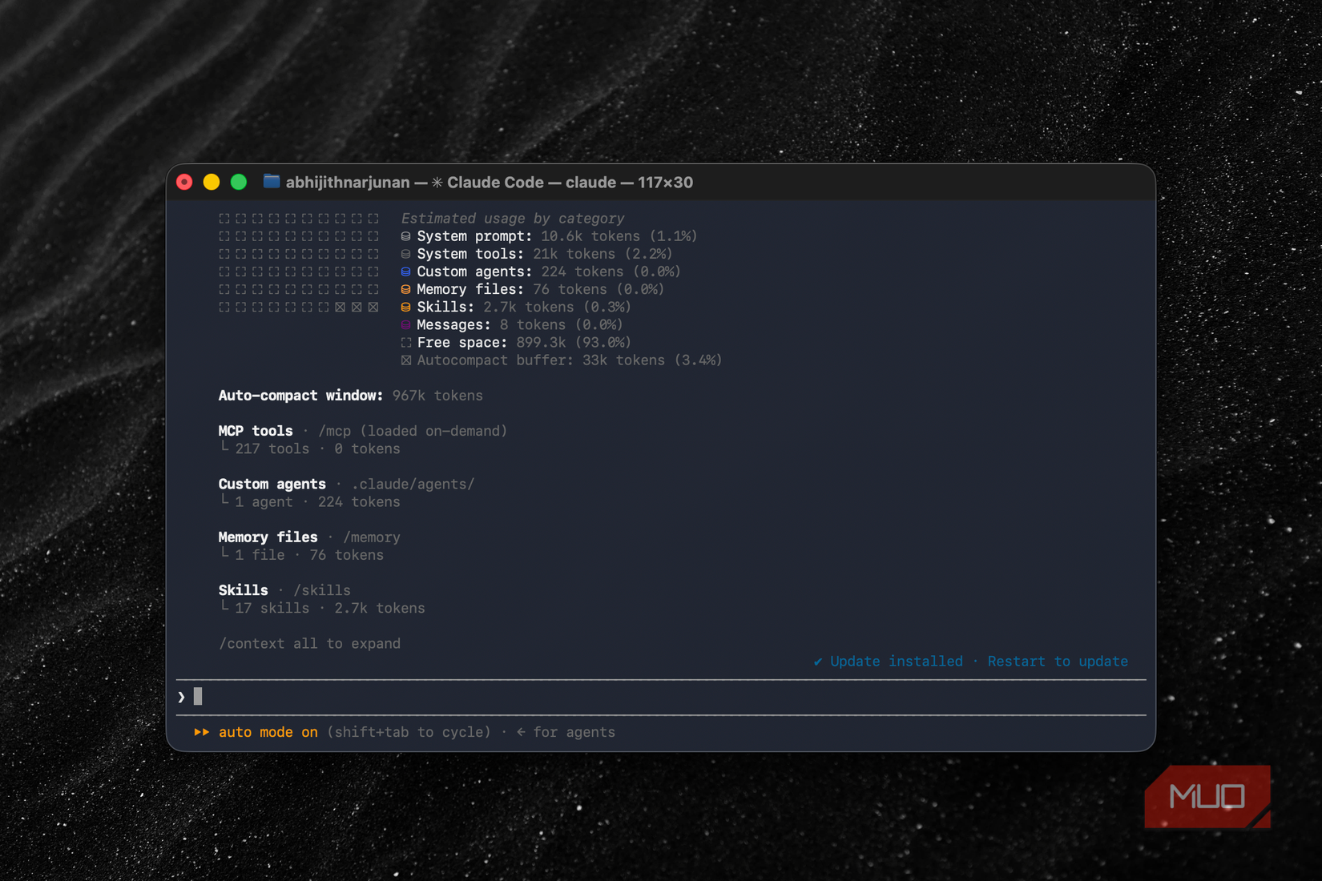Click the '← for agents' hint text
Screen dimensions: 1322x881
[566, 732]
